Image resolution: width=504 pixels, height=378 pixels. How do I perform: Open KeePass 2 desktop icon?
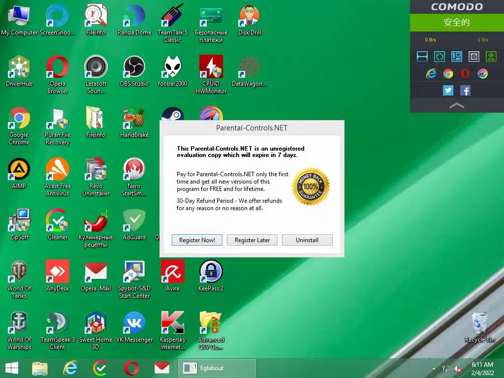click(x=211, y=276)
